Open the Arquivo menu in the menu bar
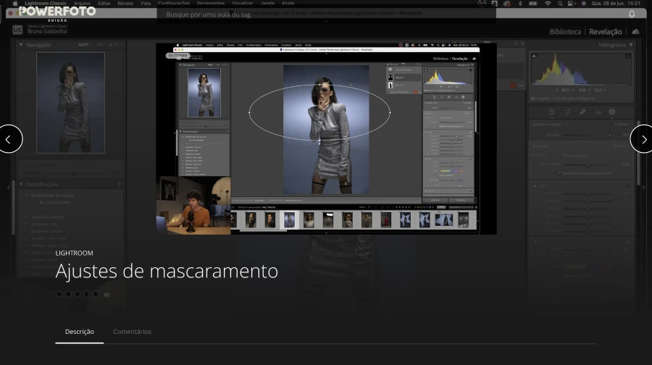The image size is (652, 365). pos(82,3)
